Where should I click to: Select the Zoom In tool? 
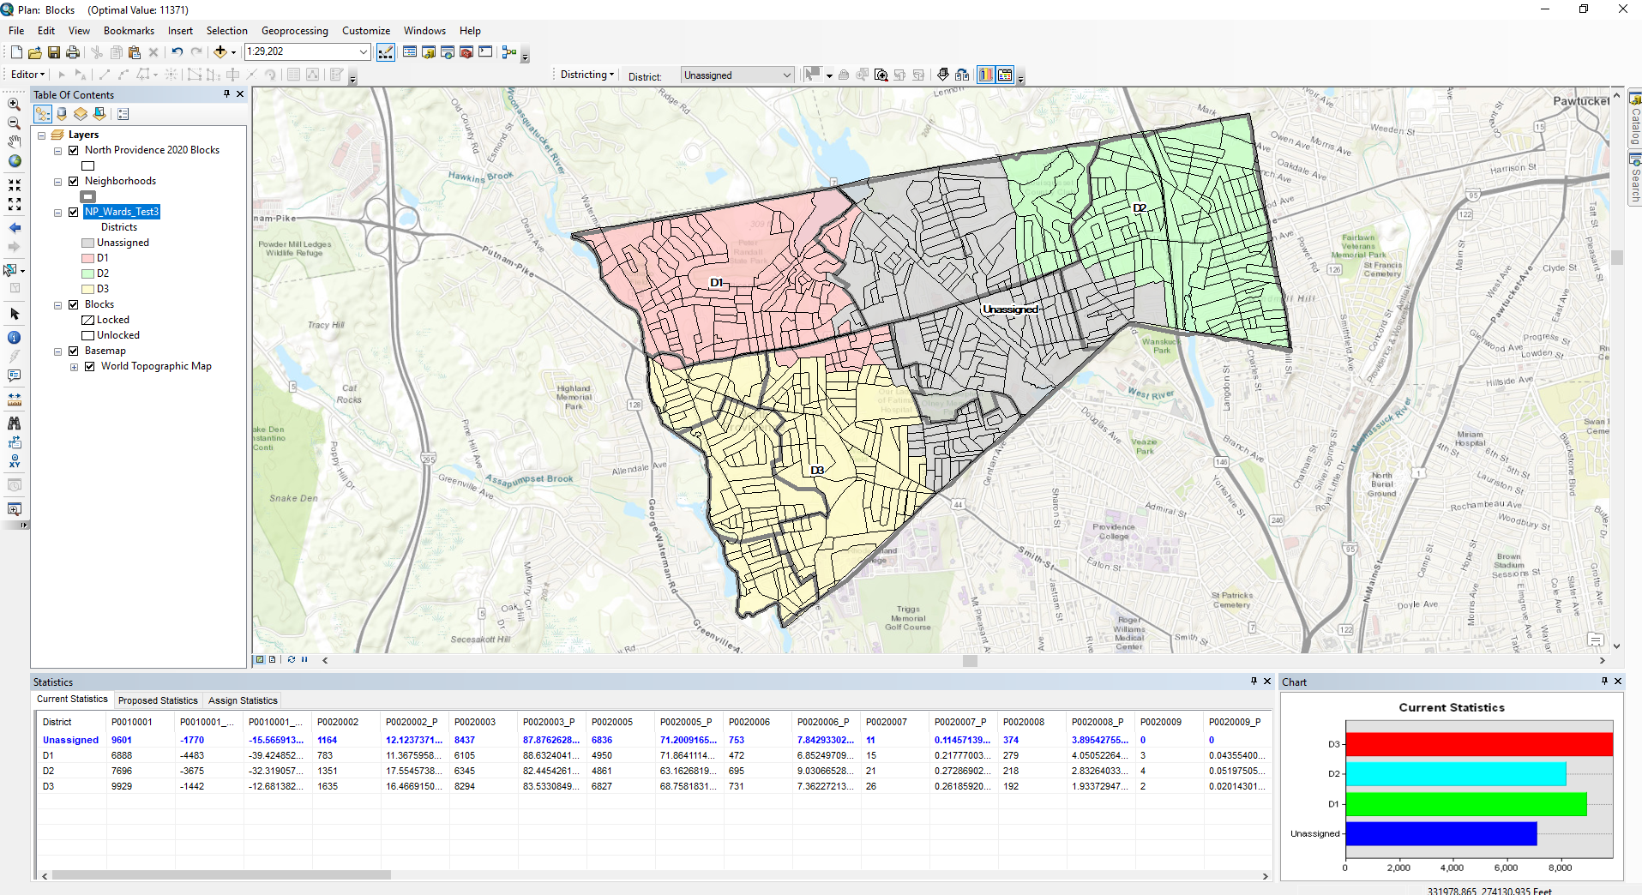point(15,105)
